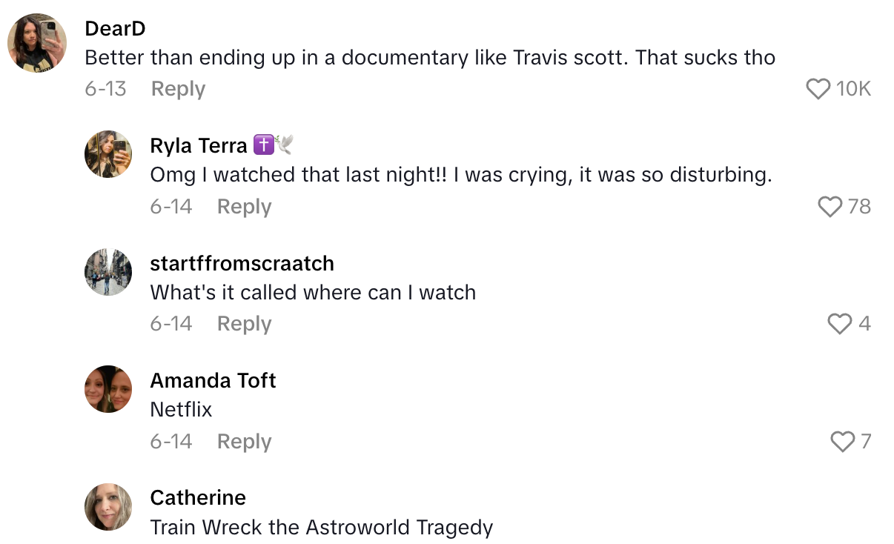View startffromscraatch's profile photo
This screenshot has height=544, width=894.
coord(108,272)
